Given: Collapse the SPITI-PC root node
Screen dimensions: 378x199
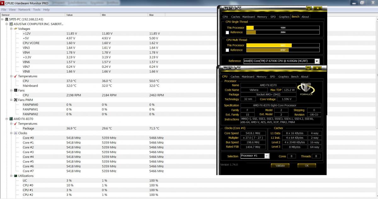Looking at the screenshot, I should coord(3,19).
